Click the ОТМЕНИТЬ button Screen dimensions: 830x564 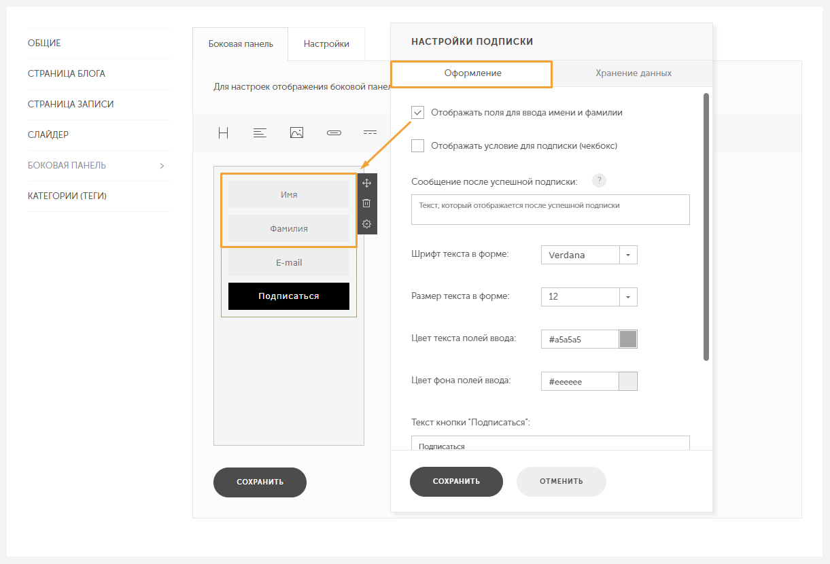point(561,481)
